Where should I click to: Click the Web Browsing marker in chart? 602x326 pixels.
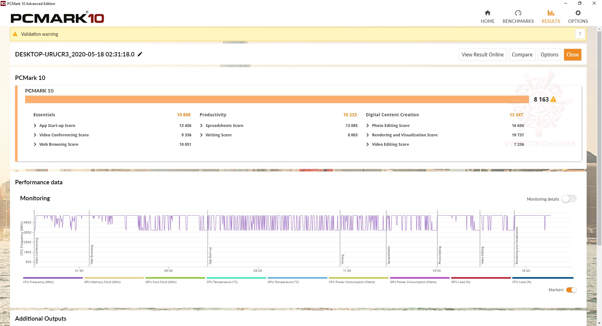(x=92, y=254)
